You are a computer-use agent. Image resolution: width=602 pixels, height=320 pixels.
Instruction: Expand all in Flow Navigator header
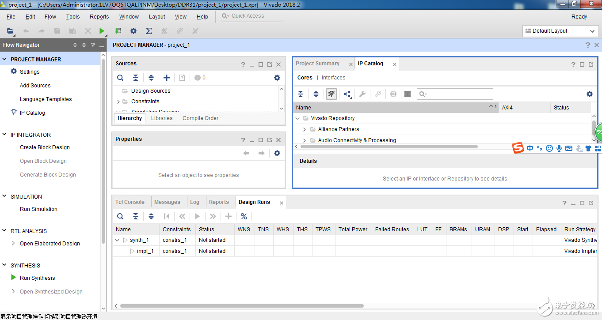tap(84, 45)
